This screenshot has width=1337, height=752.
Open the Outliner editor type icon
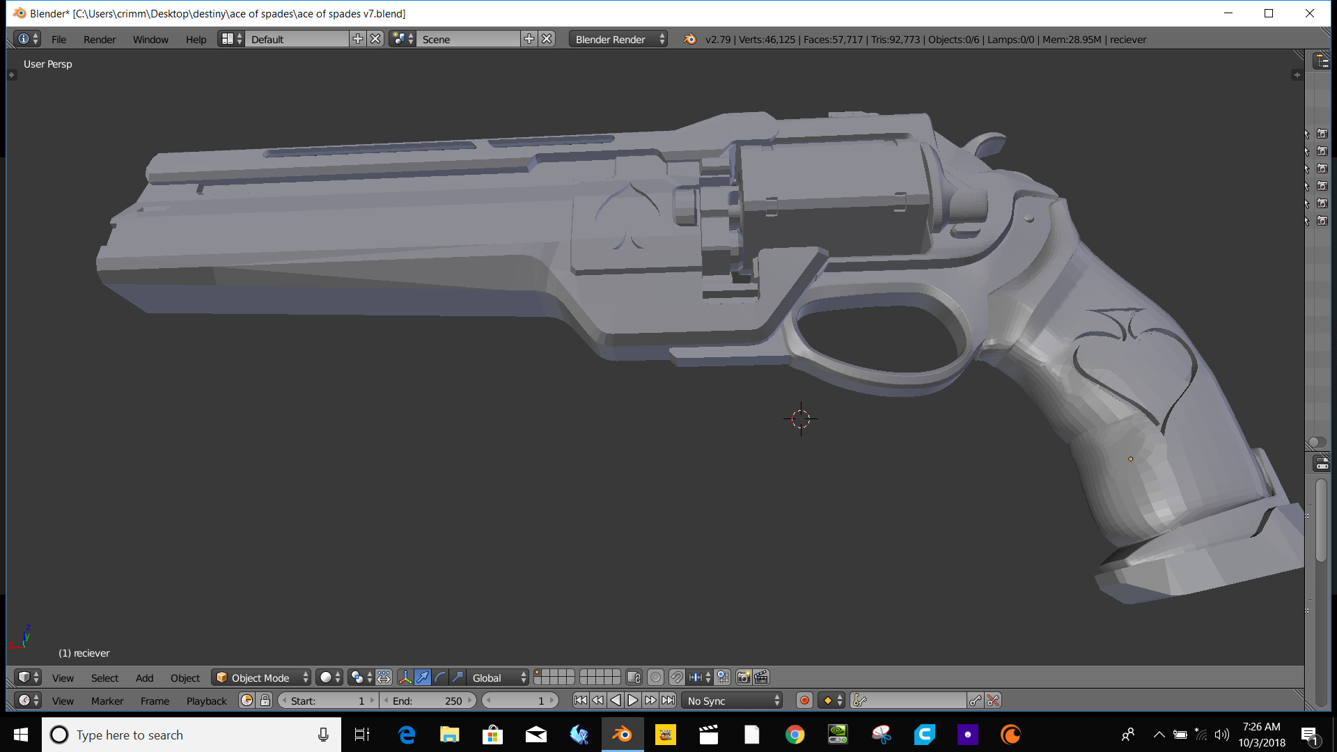1322,61
